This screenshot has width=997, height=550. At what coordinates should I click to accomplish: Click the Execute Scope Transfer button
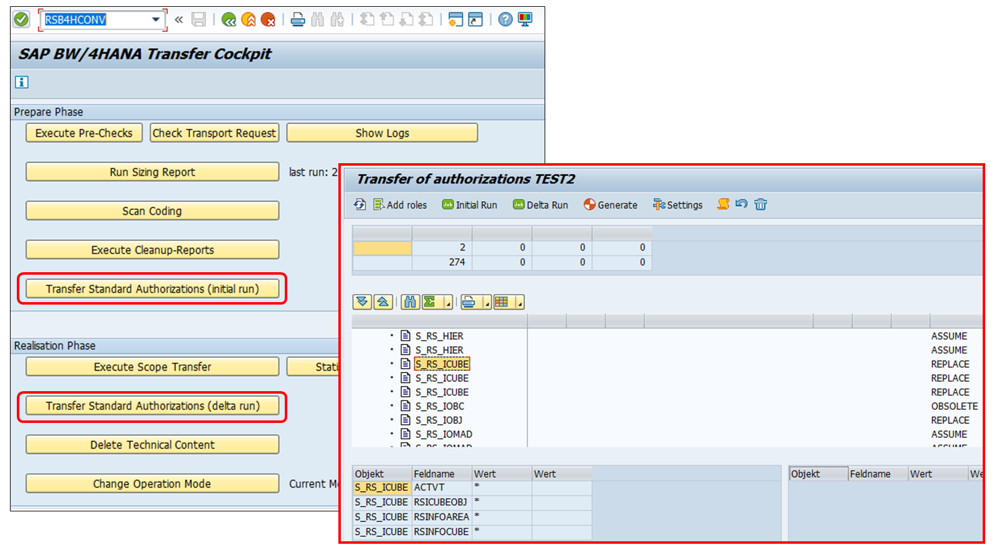point(152,367)
